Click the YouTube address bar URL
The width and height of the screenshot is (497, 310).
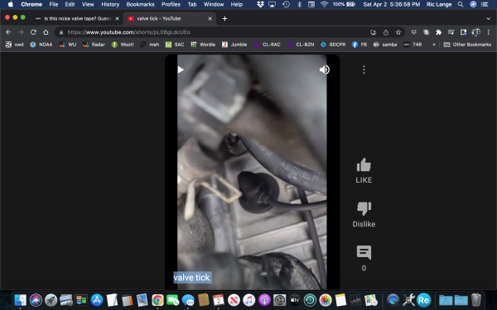click(x=128, y=32)
